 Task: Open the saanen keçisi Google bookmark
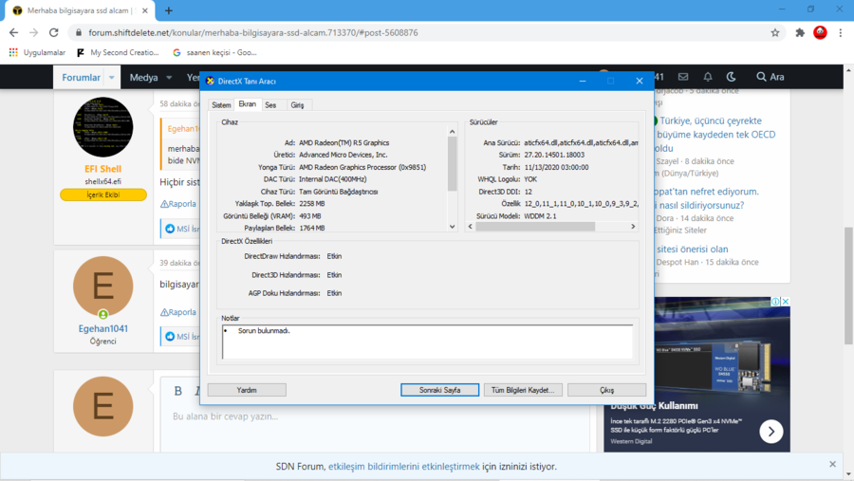pyautogui.click(x=214, y=53)
